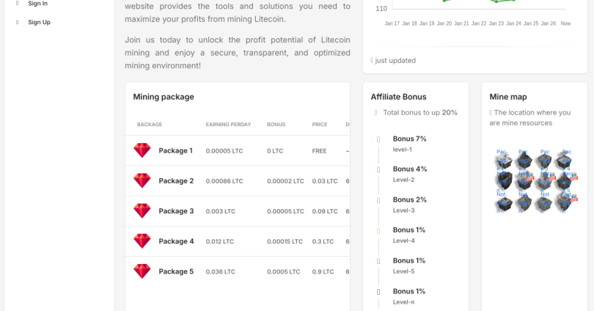Click the 'Affiliate Bonus' heading
This screenshot has height=311, width=594.
(x=398, y=97)
